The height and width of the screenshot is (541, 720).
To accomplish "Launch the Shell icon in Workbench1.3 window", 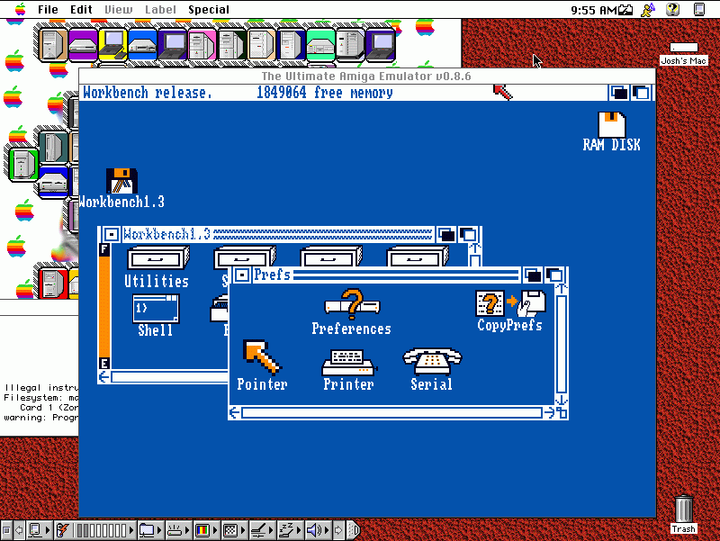I will (156, 309).
